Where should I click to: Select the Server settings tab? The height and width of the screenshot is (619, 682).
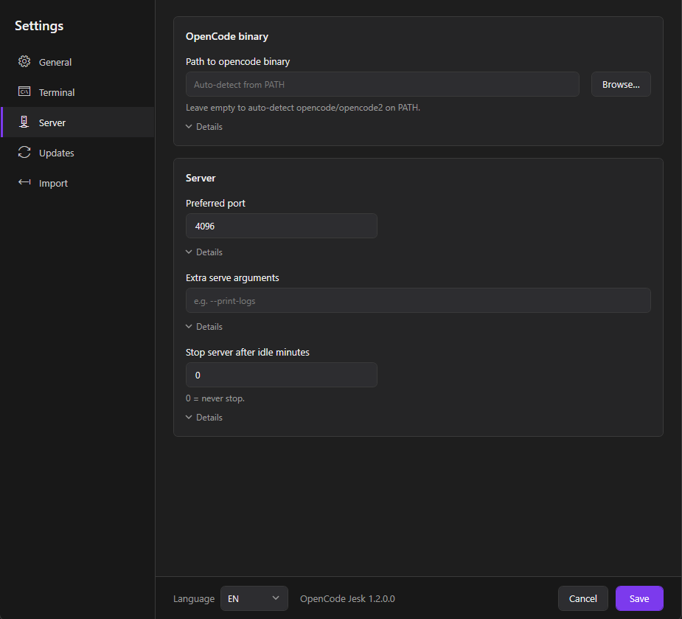(77, 122)
